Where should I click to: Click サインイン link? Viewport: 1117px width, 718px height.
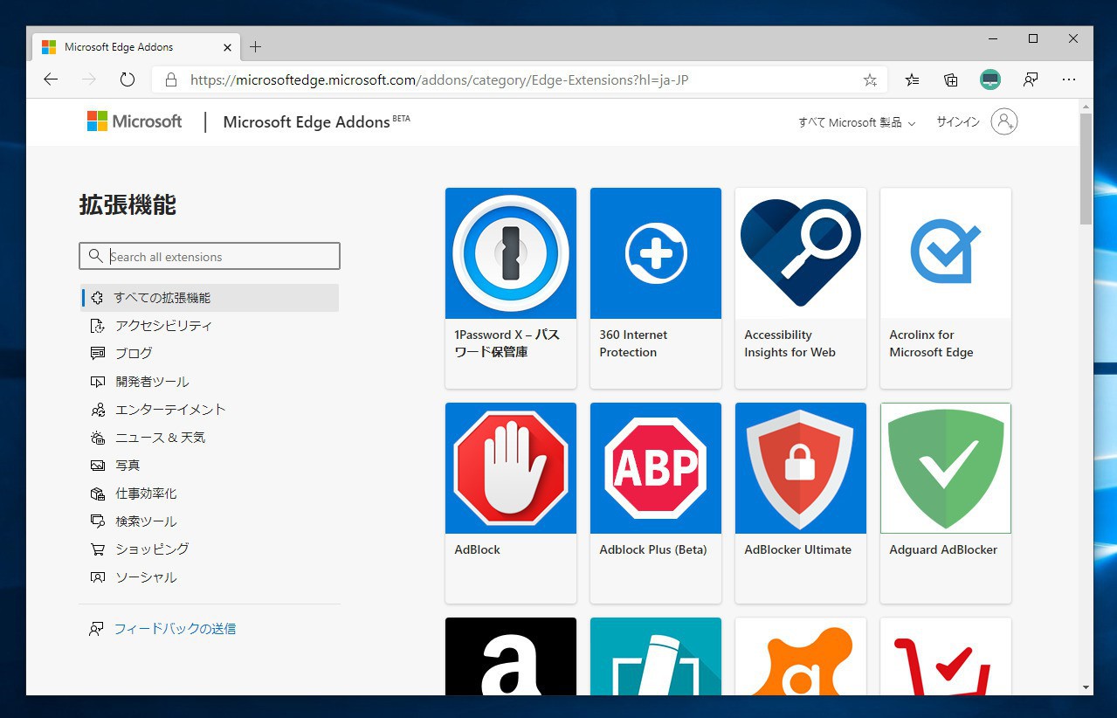click(x=958, y=122)
